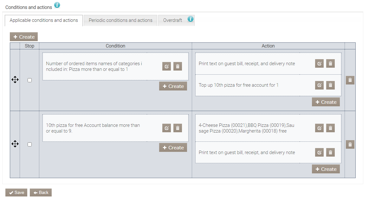Edit second row's 'Print text on guest bill' action

pos(319,152)
